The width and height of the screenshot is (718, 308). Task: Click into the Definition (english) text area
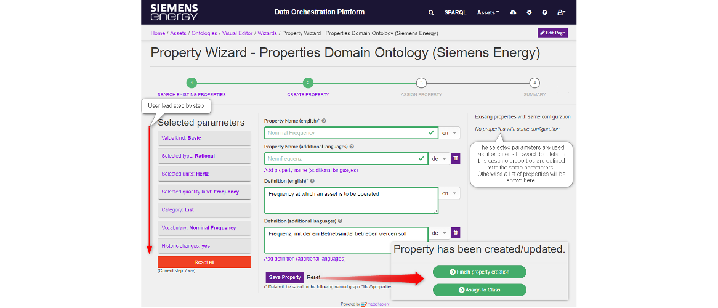pos(351,200)
